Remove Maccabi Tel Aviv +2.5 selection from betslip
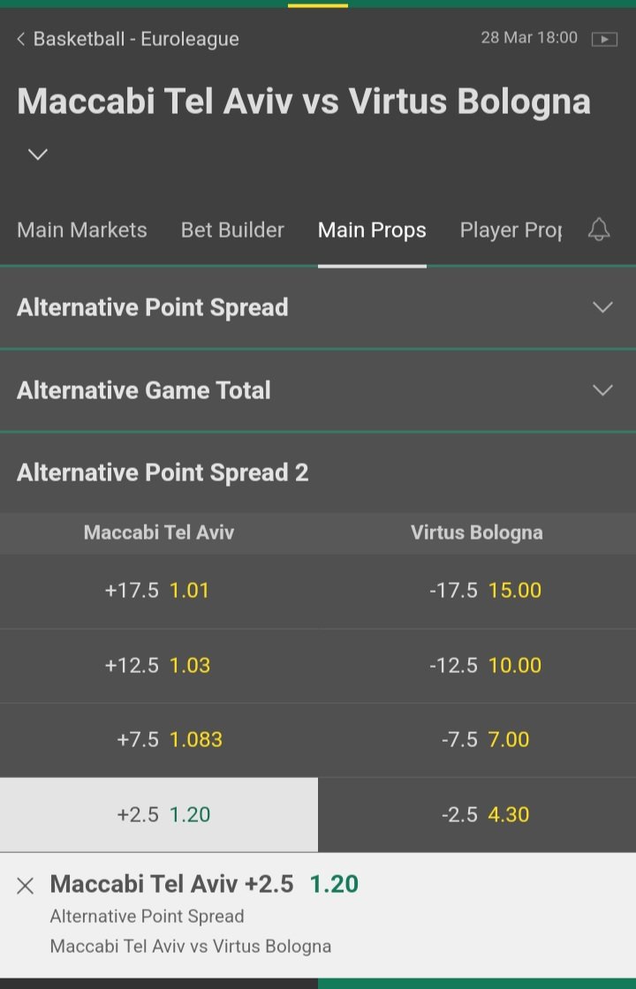Image resolution: width=636 pixels, height=989 pixels. [x=26, y=886]
